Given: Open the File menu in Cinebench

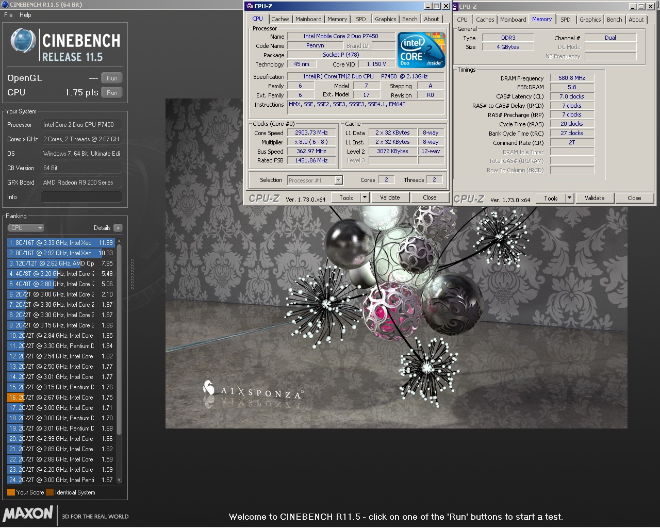Looking at the screenshot, I should click(8, 15).
